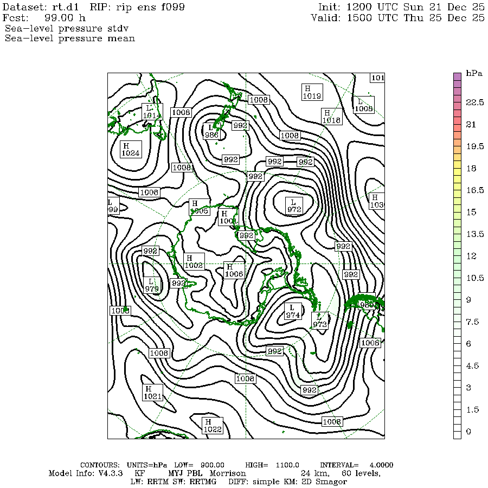This screenshot has width=488, height=488.
Task: Select the L 979 low pressure center
Action: [x=152, y=285]
